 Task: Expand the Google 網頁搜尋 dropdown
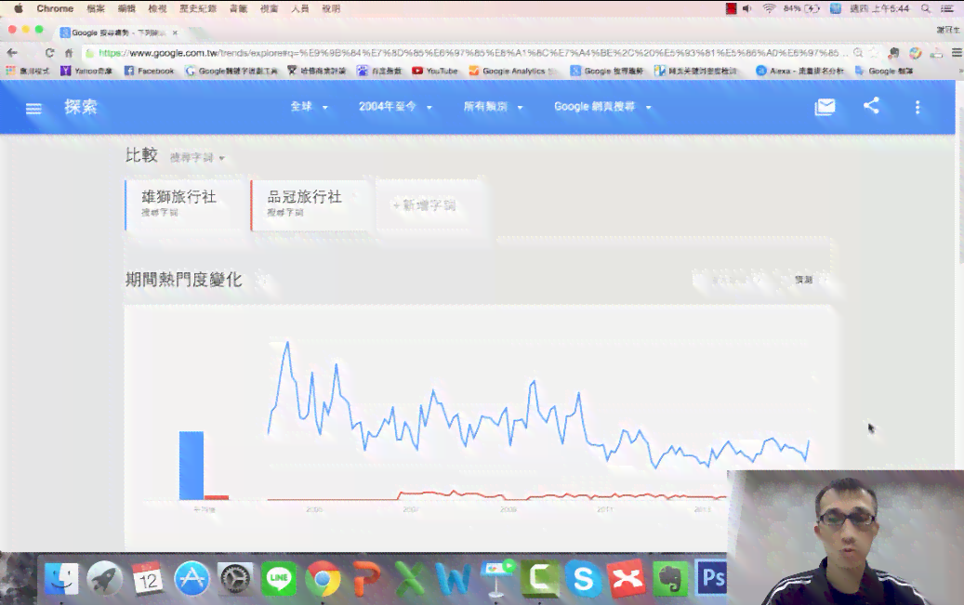pos(602,107)
